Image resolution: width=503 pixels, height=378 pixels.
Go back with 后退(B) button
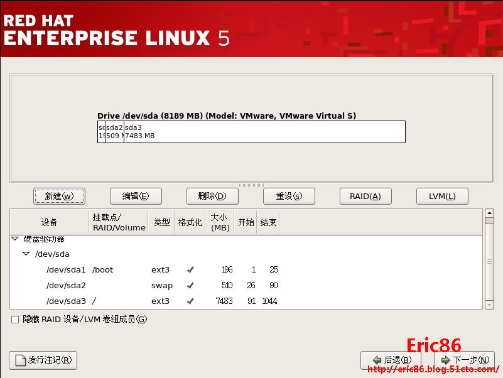coord(392,360)
